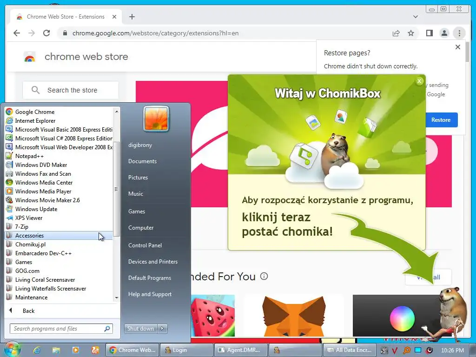Image resolution: width=476 pixels, height=357 pixels.
Task: Click the chrome web store logo
Action: click(76, 57)
